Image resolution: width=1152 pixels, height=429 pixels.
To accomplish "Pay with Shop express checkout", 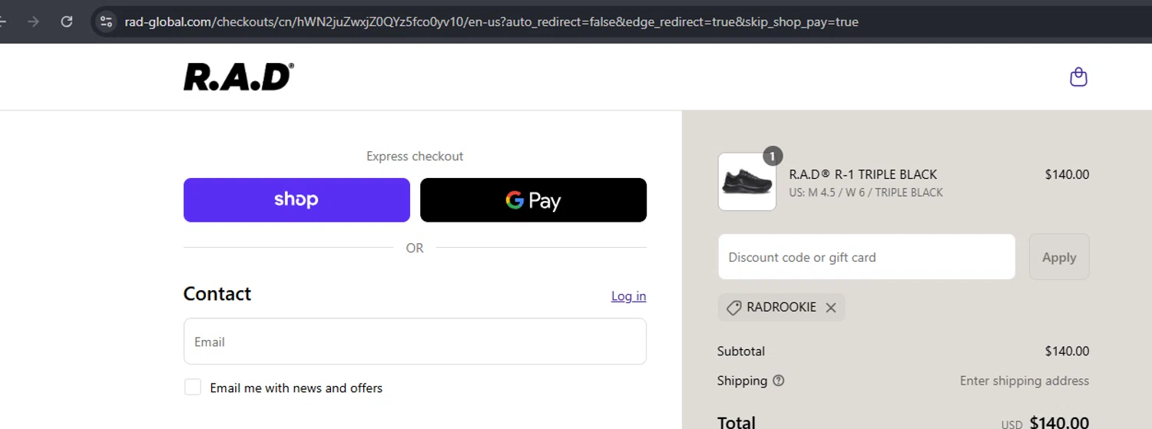I will (x=296, y=200).
